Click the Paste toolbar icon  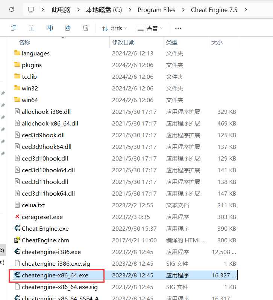(32, 28)
